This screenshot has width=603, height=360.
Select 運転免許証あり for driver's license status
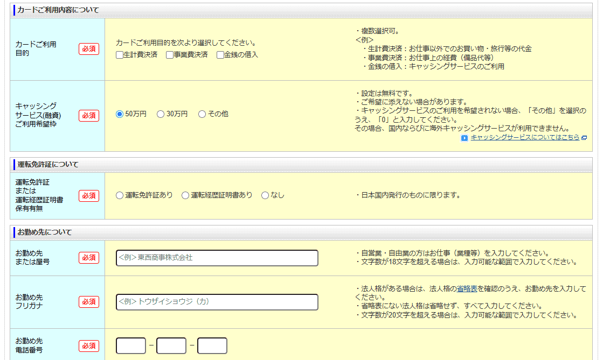point(120,195)
